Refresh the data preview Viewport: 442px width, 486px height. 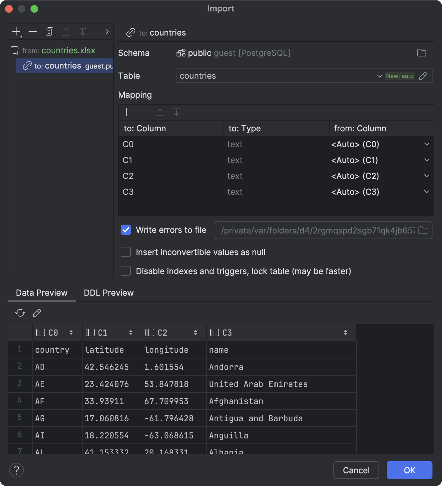pyautogui.click(x=20, y=313)
